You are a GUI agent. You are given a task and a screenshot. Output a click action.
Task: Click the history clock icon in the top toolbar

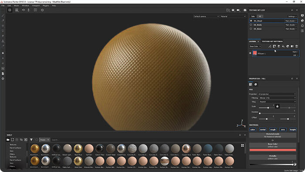pyautogui.click(x=42, y=10)
